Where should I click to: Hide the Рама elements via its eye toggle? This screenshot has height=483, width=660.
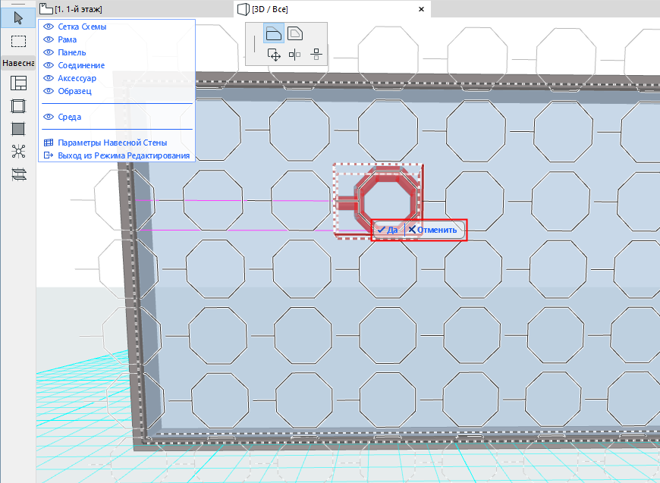pos(48,39)
